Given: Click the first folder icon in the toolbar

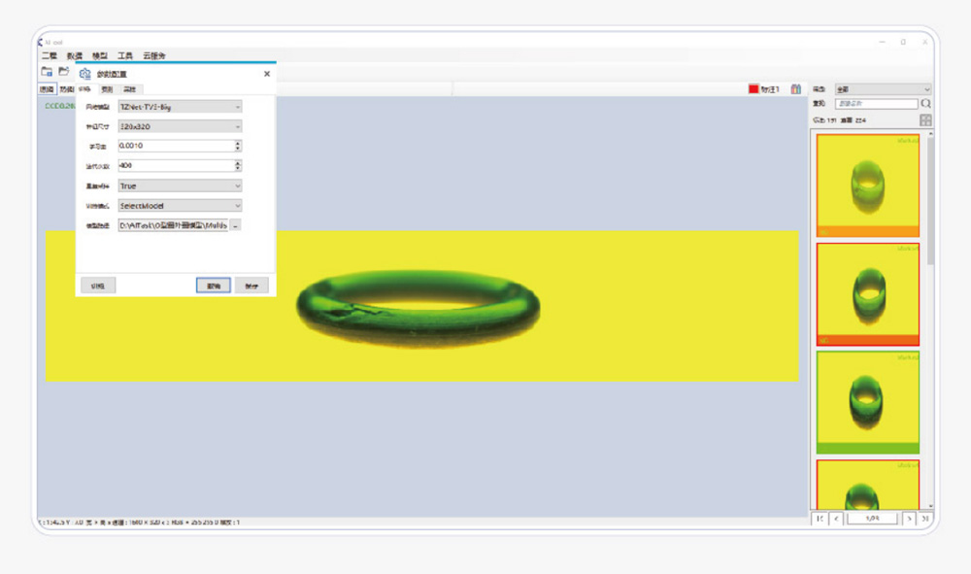Looking at the screenshot, I should point(47,72).
